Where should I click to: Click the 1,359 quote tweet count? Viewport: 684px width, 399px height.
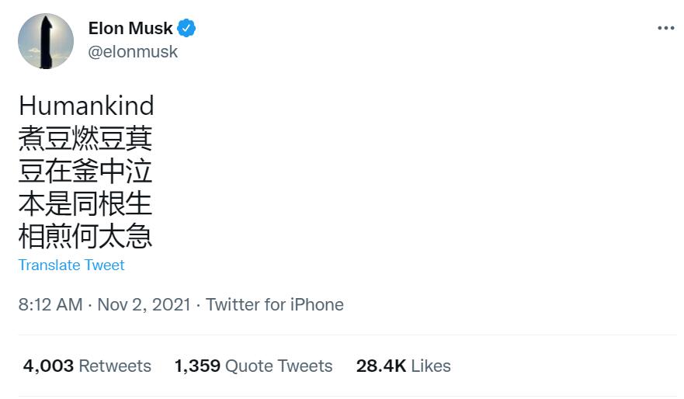click(x=197, y=366)
